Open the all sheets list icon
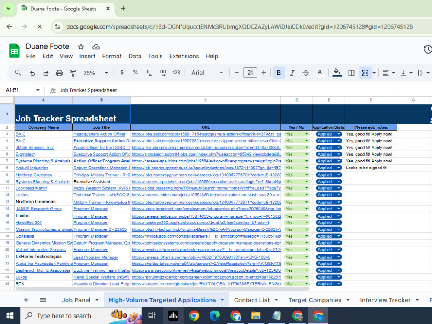The image size is (432, 324). tap(43, 300)
